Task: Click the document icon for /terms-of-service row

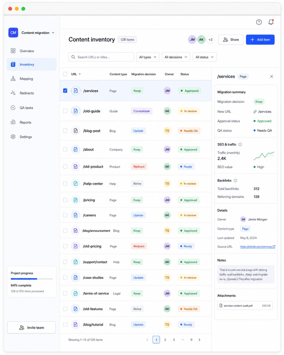Action: coord(76,293)
